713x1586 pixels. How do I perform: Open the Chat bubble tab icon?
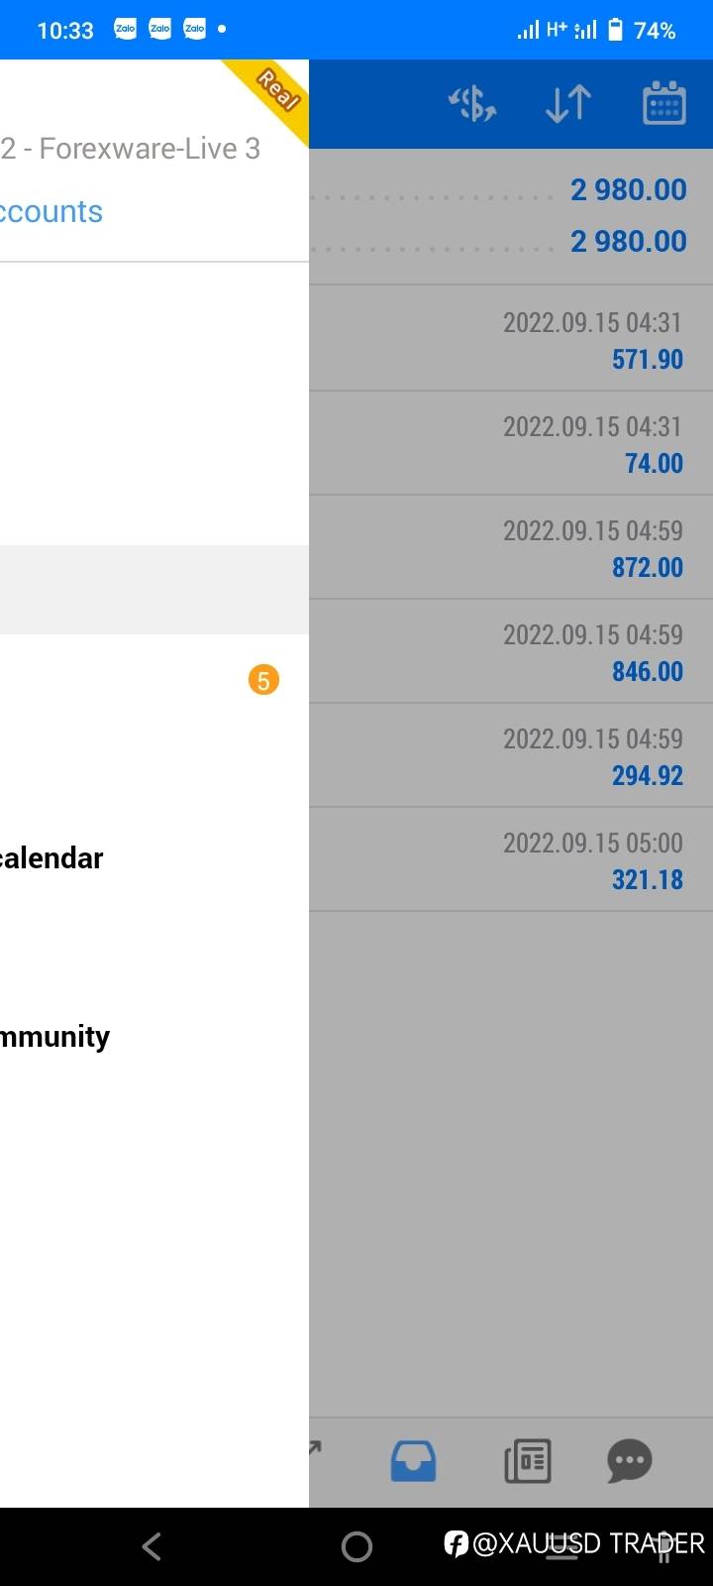pos(629,1460)
